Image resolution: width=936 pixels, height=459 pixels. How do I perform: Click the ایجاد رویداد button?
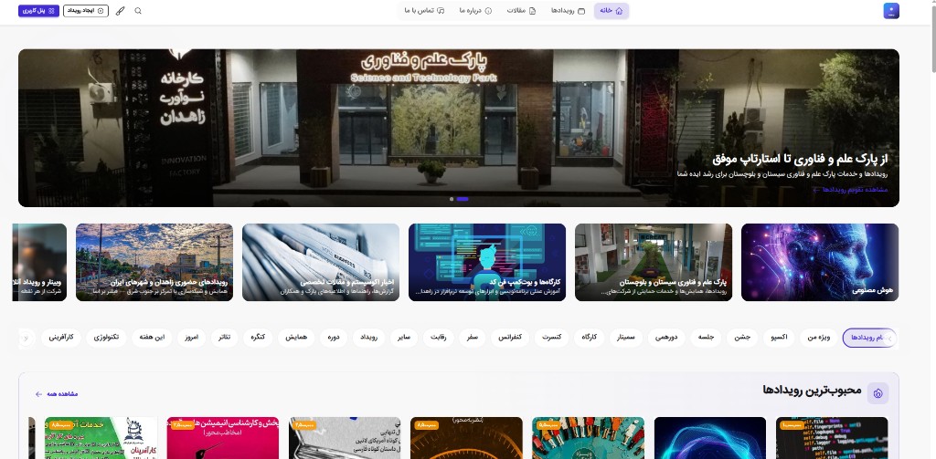(86, 11)
